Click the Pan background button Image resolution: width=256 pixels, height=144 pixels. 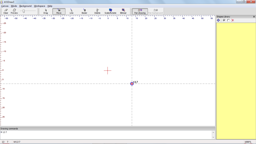[x=155, y=11]
